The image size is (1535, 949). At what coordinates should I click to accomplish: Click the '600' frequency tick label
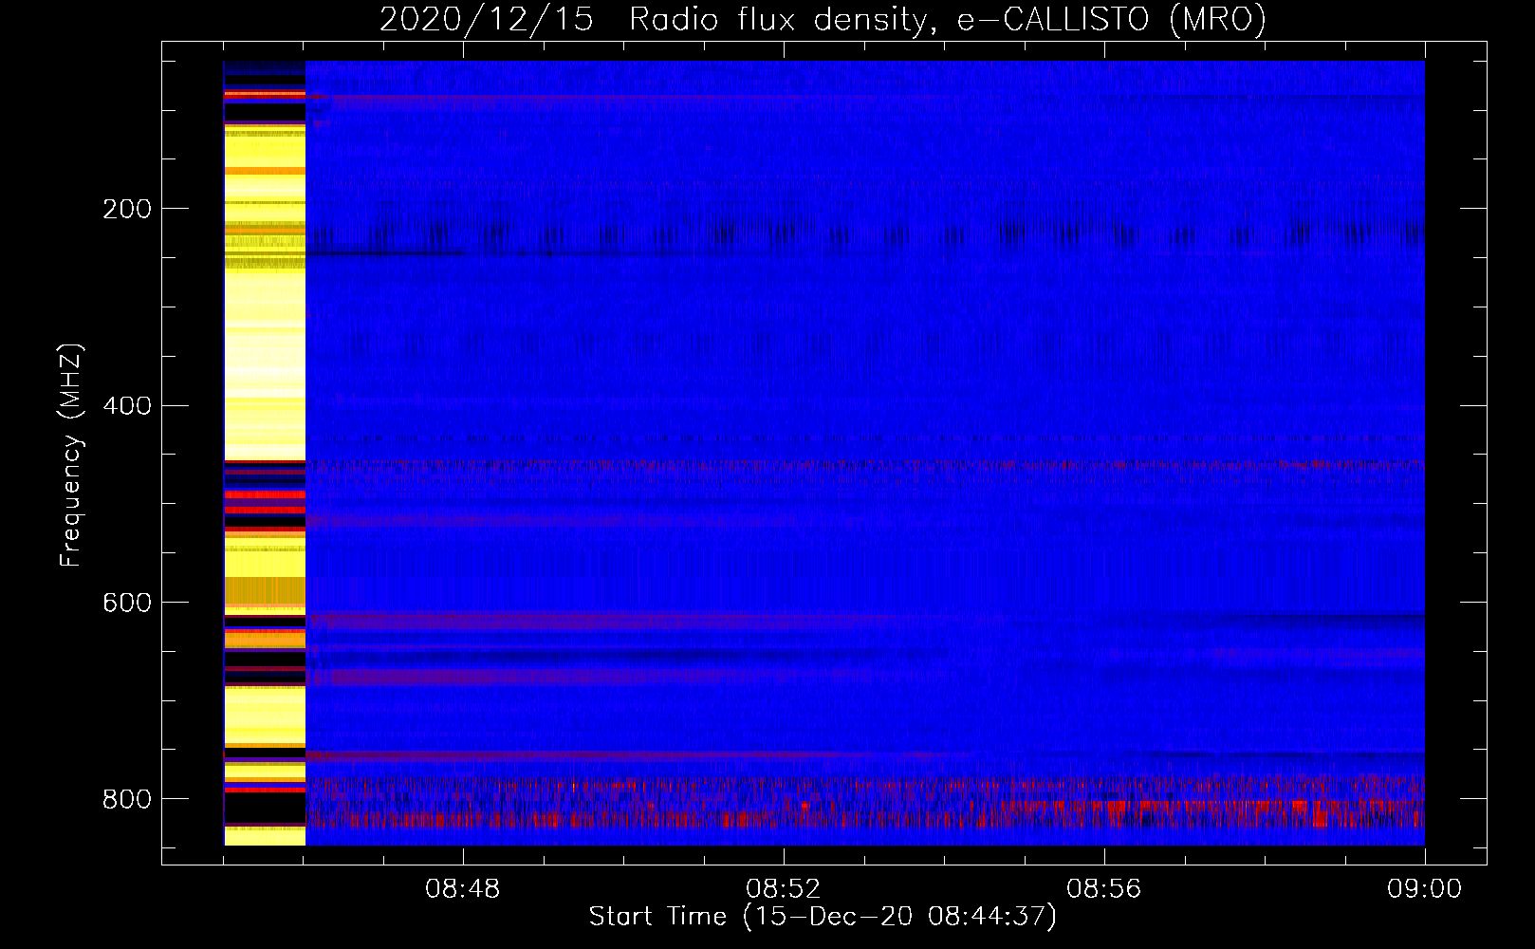coord(126,603)
